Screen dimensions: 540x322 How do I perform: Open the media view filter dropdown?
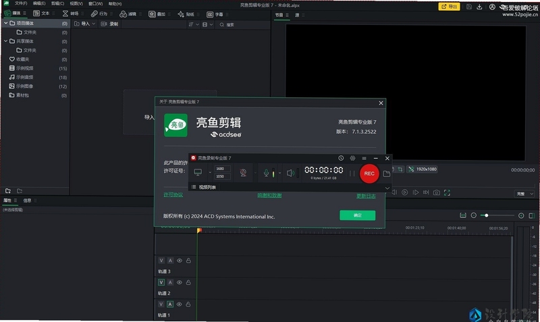tap(208, 24)
